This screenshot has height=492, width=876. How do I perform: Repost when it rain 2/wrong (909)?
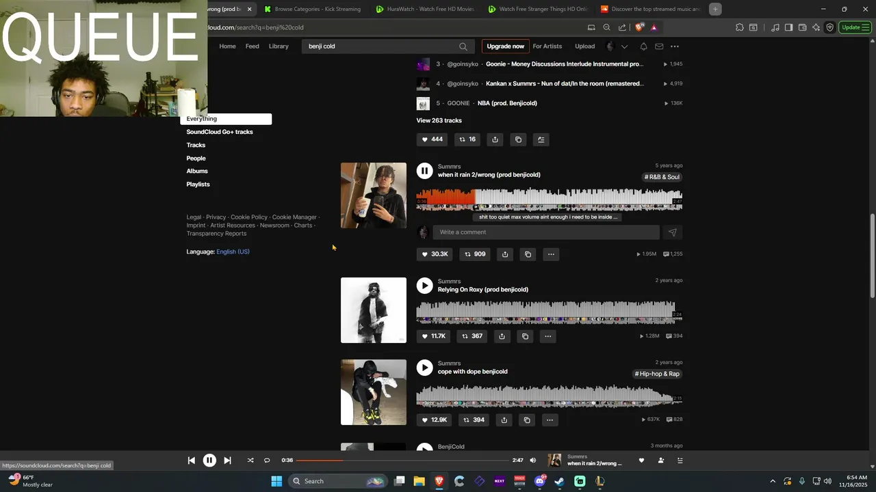click(475, 254)
